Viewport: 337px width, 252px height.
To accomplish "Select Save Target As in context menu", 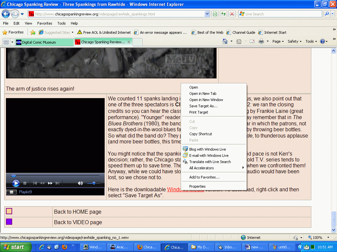I will point(203,106).
